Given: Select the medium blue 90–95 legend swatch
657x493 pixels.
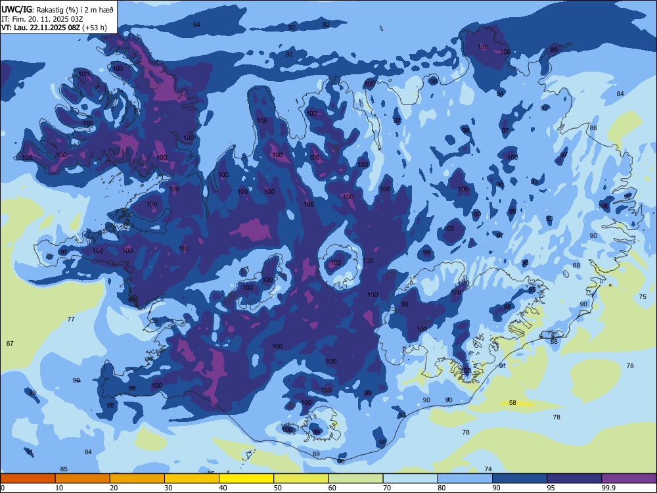Looking at the screenshot, I should pyautogui.click(x=520, y=479).
